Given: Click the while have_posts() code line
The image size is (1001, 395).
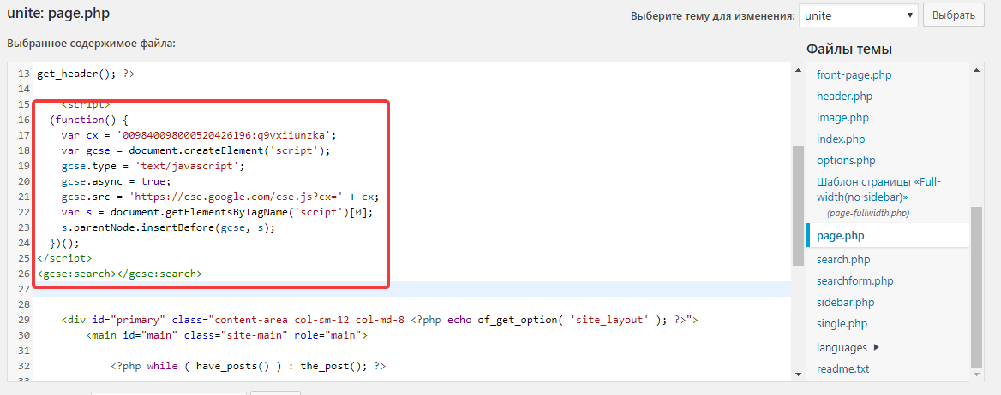Looking at the screenshot, I should (249, 366).
